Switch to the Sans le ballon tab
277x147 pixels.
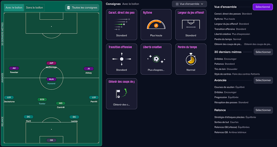click(34, 8)
